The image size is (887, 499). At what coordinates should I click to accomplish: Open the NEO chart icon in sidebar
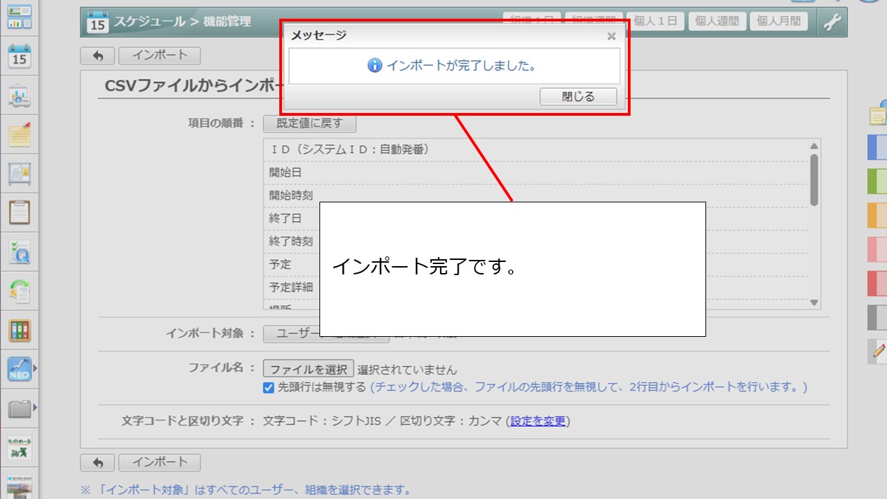[x=19, y=369]
